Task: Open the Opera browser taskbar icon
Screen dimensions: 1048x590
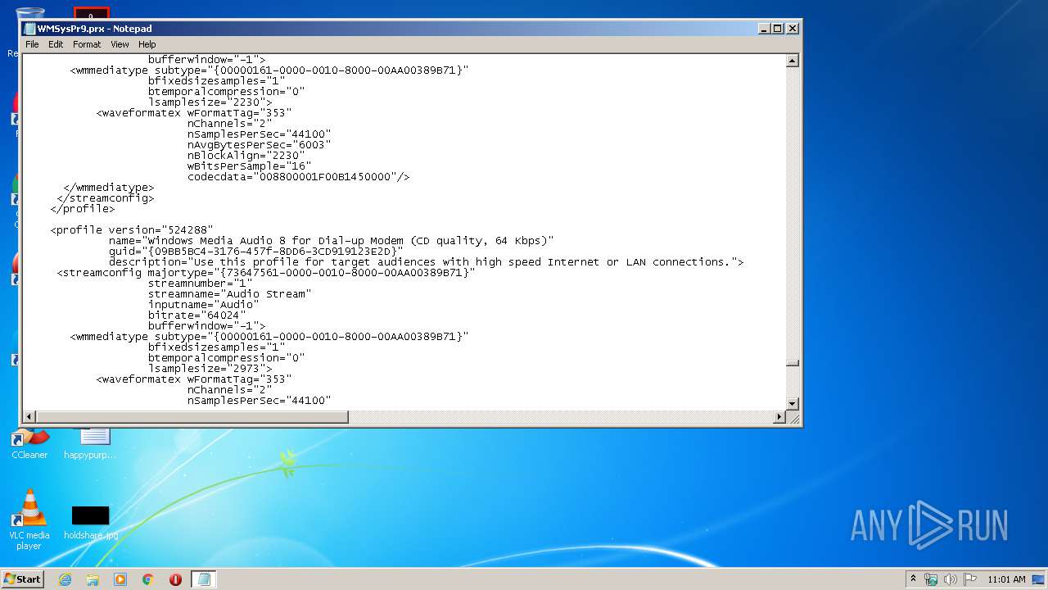Action: [175, 579]
